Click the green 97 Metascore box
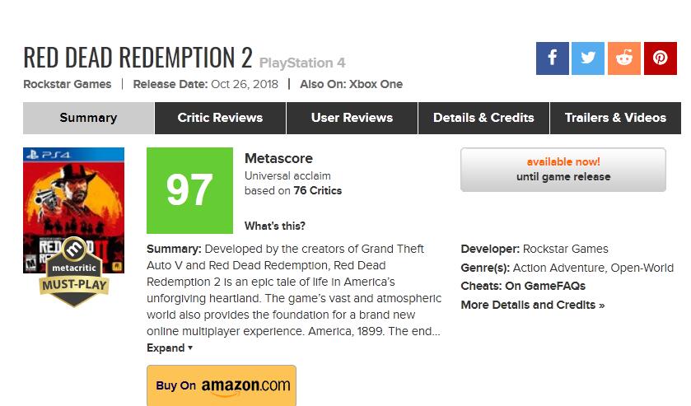The image size is (691, 406). pyautogui.click(x=189, y=191)
